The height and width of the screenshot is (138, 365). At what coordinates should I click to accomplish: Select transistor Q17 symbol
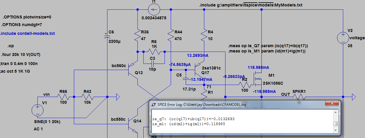pyautogui.click(x=200, y=70)
